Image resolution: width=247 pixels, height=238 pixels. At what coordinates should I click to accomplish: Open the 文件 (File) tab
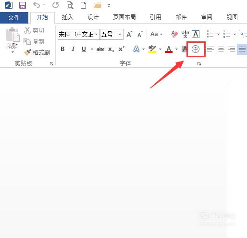[x=14, y=17]
